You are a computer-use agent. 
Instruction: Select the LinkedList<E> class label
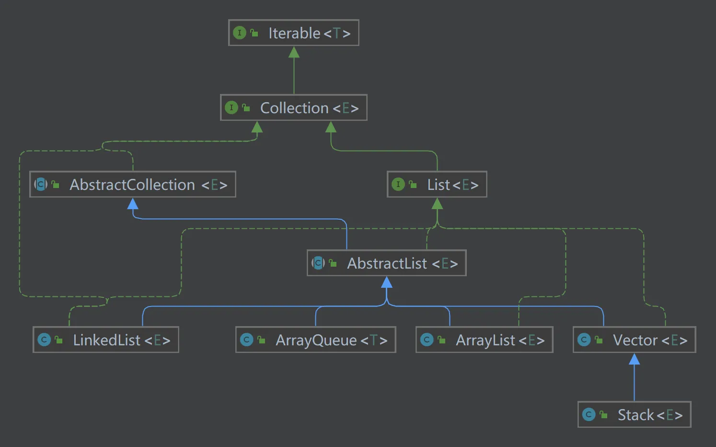tap(121, 340)
